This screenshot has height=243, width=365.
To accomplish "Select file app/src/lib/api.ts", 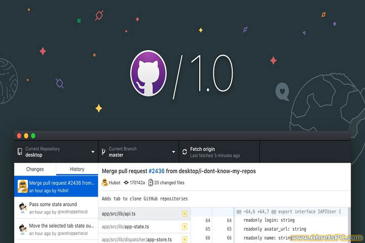I will pos(144,214).
